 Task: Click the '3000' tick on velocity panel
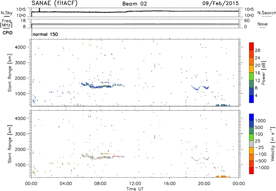click(x=20, y=134)
